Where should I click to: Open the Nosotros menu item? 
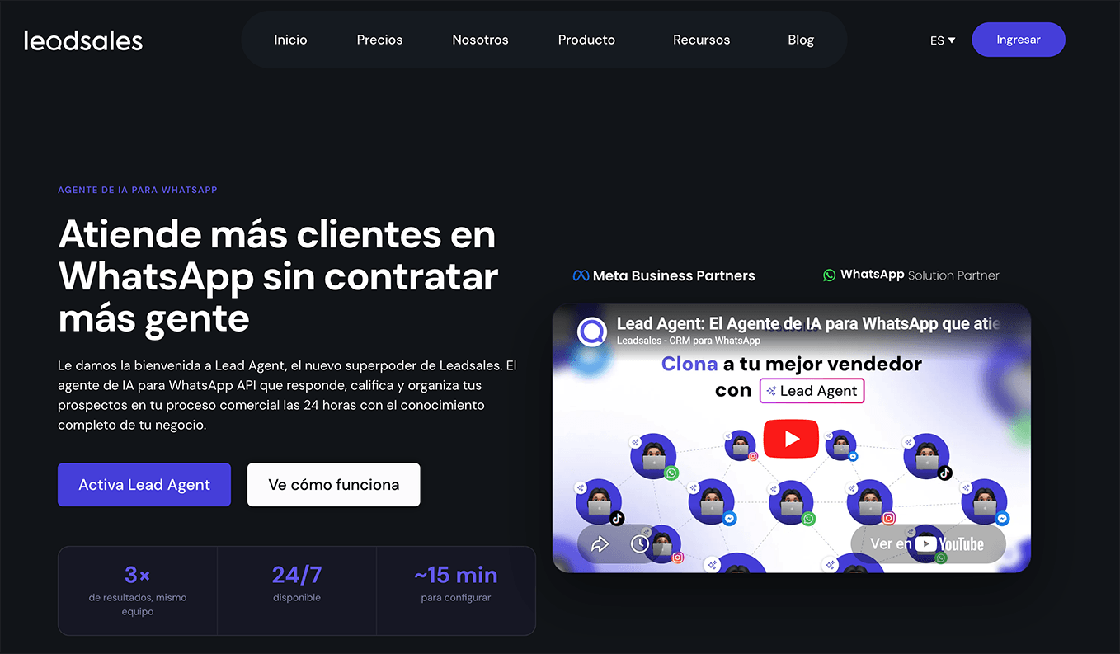(480, 40)
